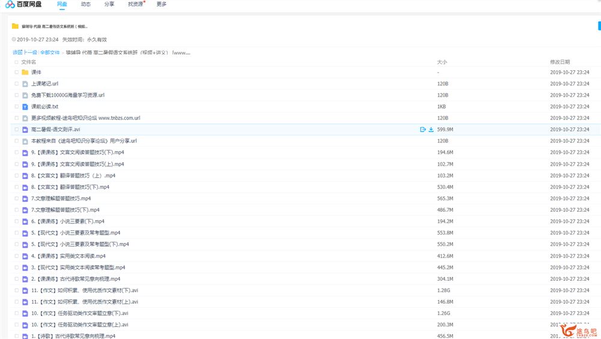The height and width of the screenshot is (339, 601).
Task: Click file name 2.【课课练】古代诗歌常见意向梳理.mp4
Action: [76, 278]
